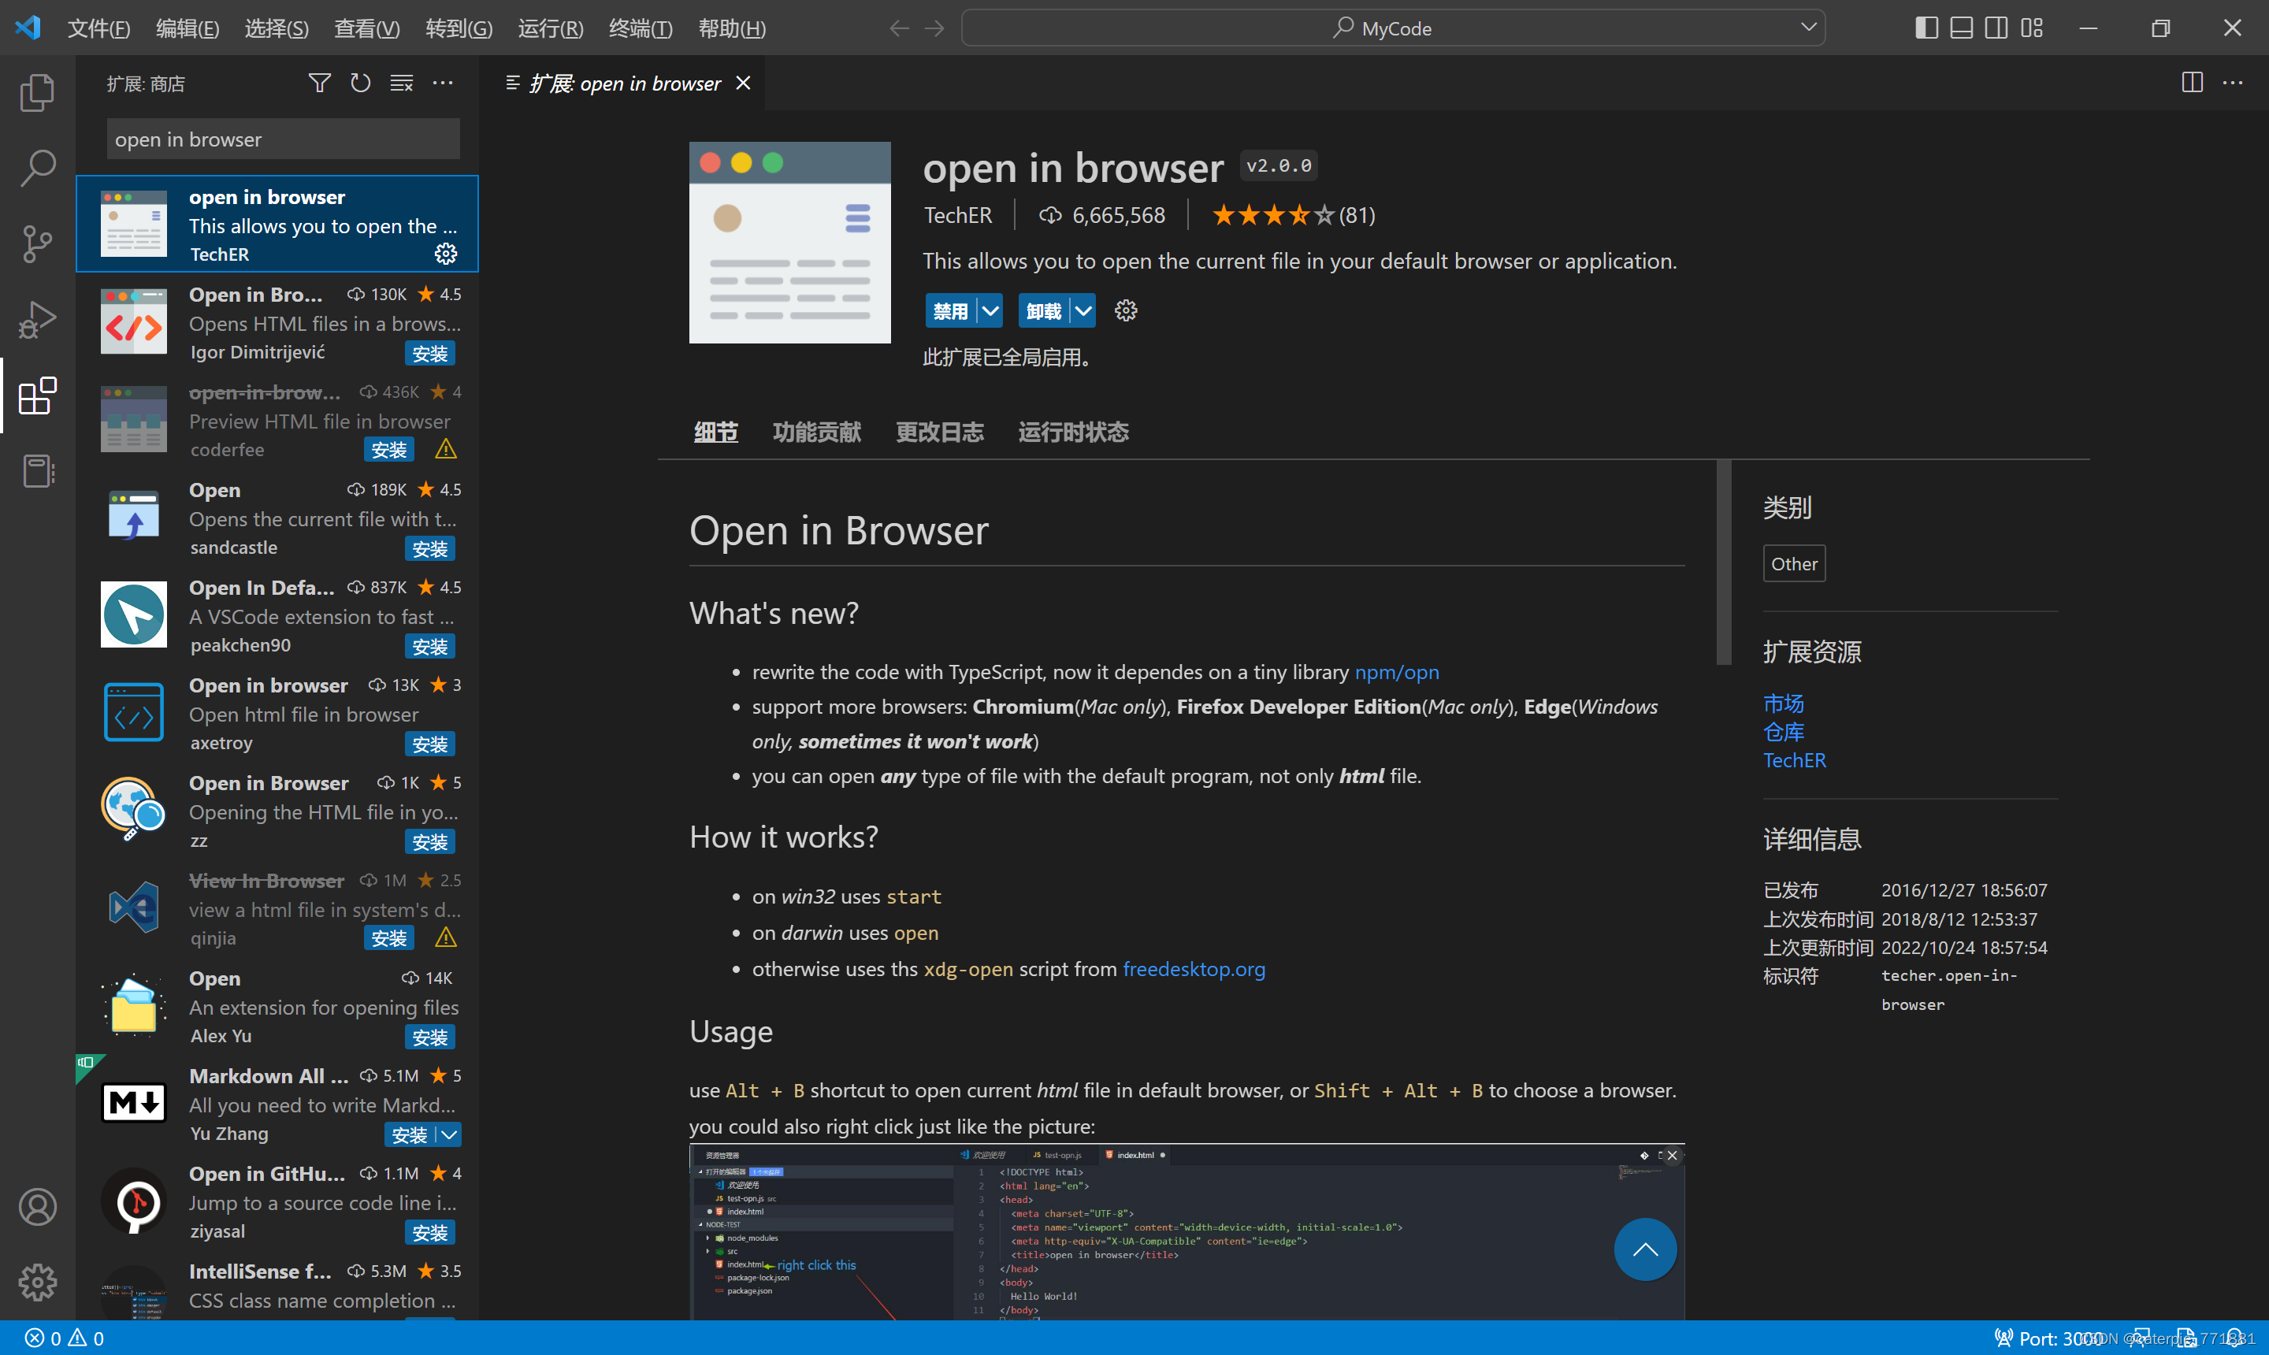Expand the 卸载 (uninstall) dropdown arrow

pos(1083,310)
